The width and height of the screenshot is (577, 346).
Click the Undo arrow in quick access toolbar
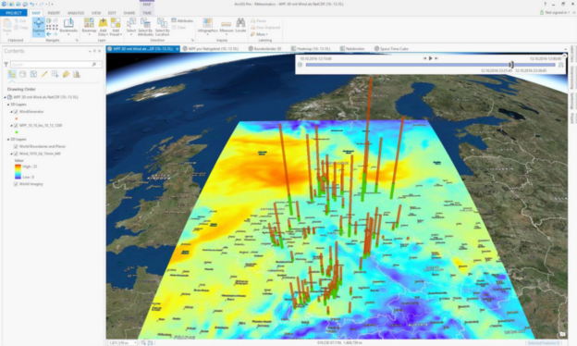coord(32,4)
